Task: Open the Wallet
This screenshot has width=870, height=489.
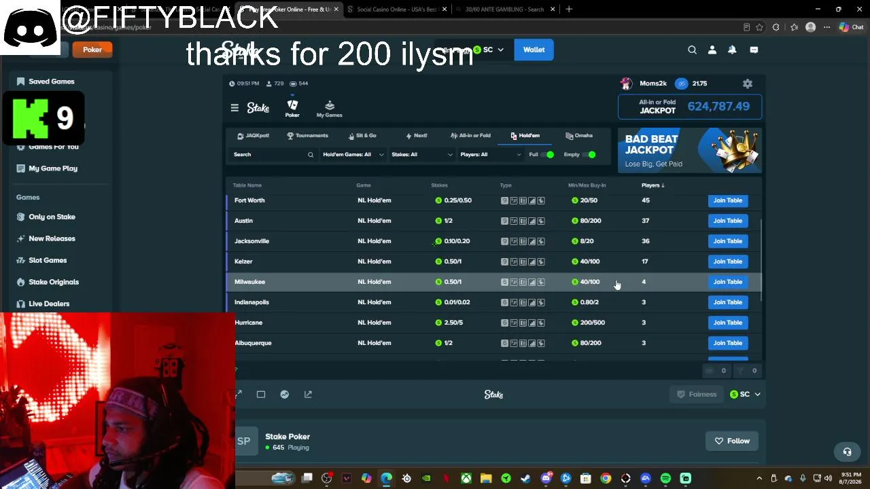Action: point(534,50)
